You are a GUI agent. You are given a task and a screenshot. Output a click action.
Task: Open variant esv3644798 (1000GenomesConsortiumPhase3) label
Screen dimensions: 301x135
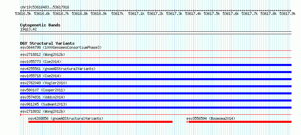[61, 47]
